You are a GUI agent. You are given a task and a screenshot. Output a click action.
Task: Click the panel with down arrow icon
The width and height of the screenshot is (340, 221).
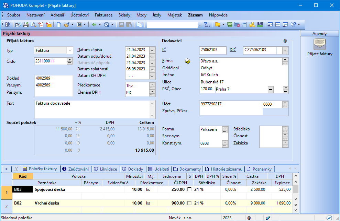270,25
